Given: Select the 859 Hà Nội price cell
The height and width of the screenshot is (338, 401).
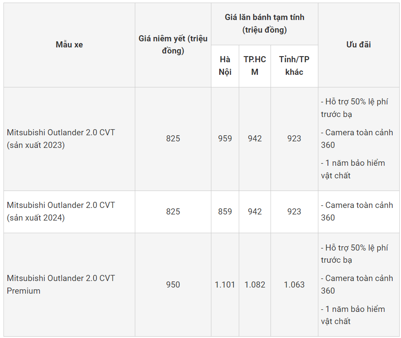Looking at the screenshot, I should tap(225, 211).
